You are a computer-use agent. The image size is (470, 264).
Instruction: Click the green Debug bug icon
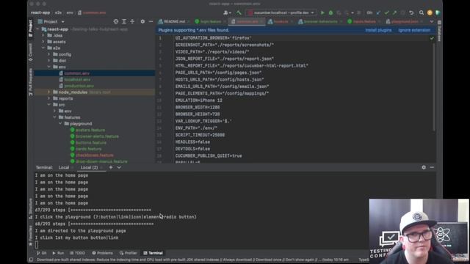330,13
